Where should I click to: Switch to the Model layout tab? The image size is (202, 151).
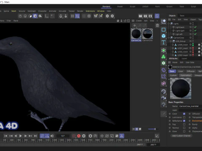(x=120, y=6)
